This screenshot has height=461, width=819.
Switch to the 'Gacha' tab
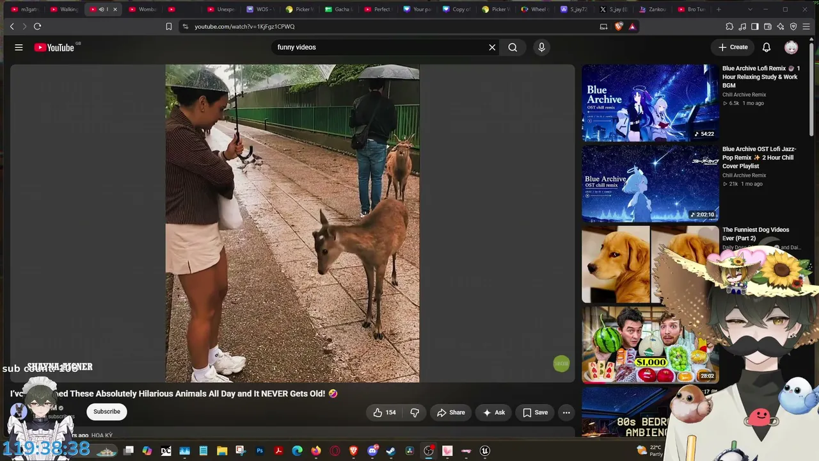pyautogui.click(x=338, y=10)
